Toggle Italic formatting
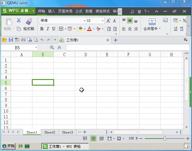This screenshot has height=151, width=192. 48,29
